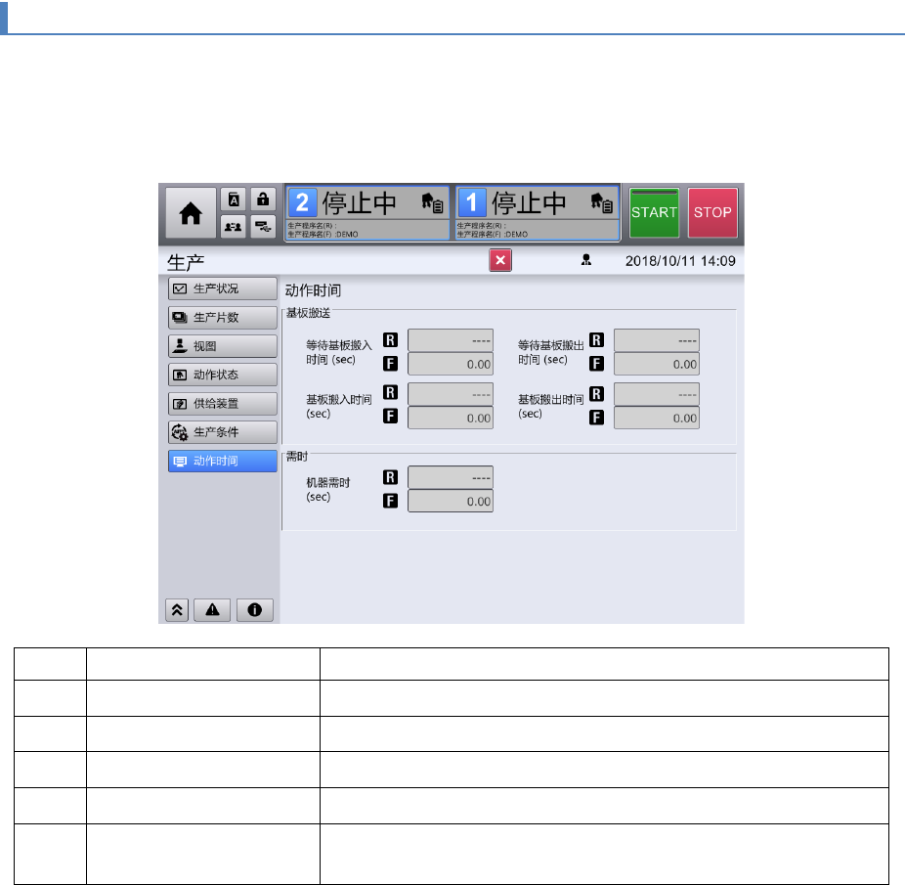Image resolution: width=905 pixels, height=885 pixels.
Task: Open the 生产状况 menu item
Action: pyautogui.click(x=223, y=288)
